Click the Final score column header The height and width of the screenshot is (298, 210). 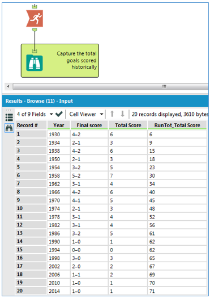(89, 125)
